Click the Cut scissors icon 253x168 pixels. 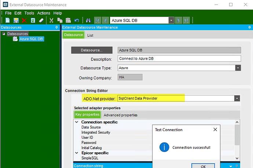tap(51, 20)
